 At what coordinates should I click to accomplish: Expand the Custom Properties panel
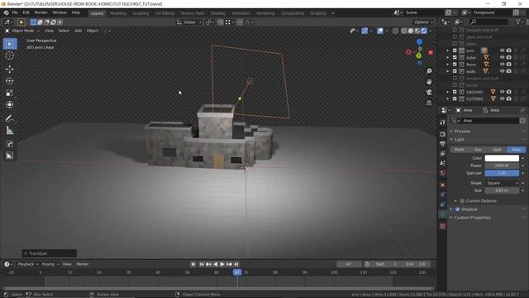472,218
